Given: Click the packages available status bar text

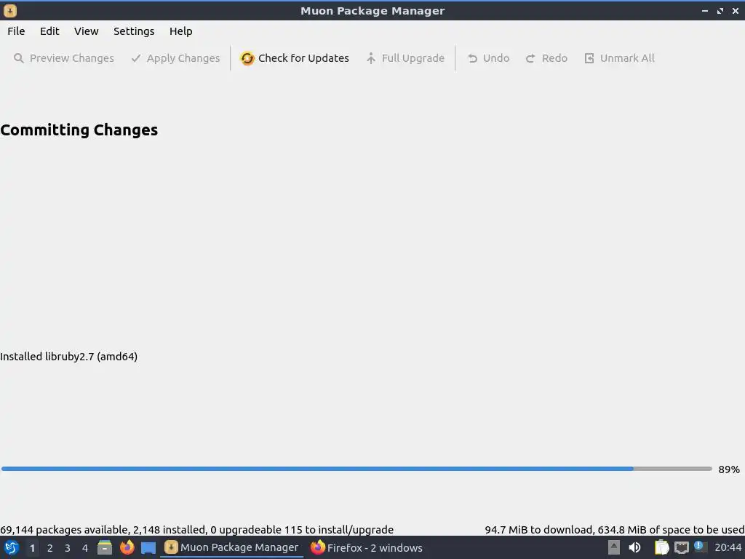Looking at the screenshot, I should (196, 530).
